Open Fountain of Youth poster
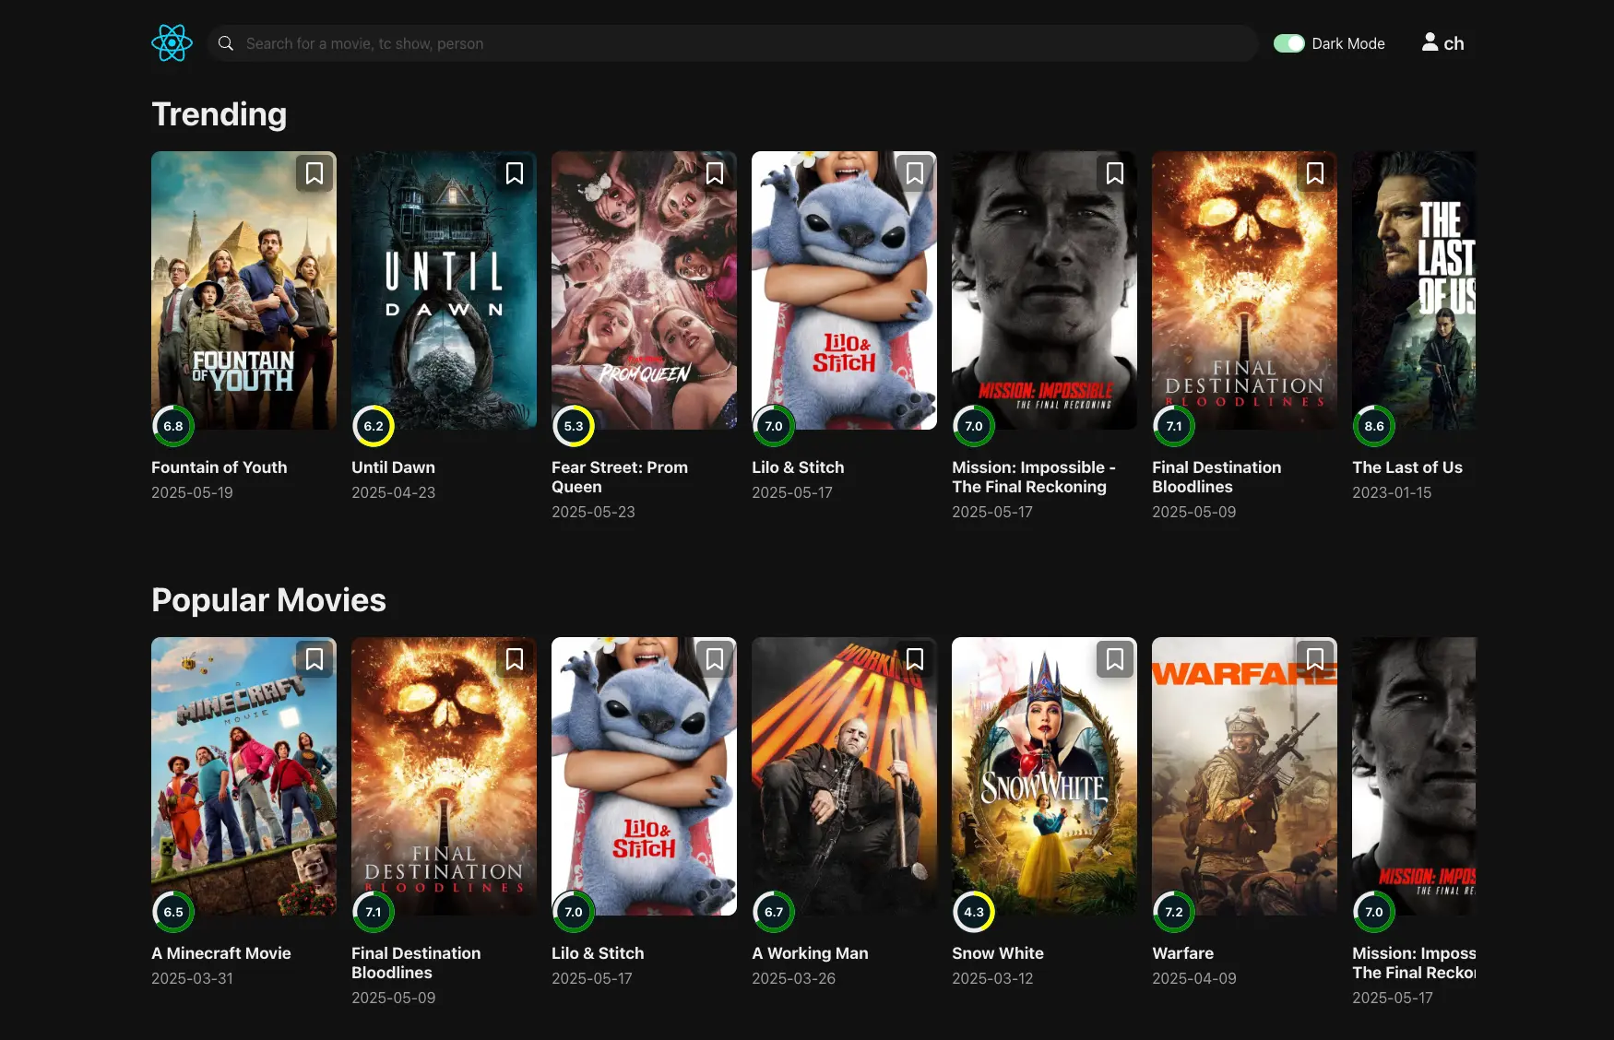 (x=243, y=290)
